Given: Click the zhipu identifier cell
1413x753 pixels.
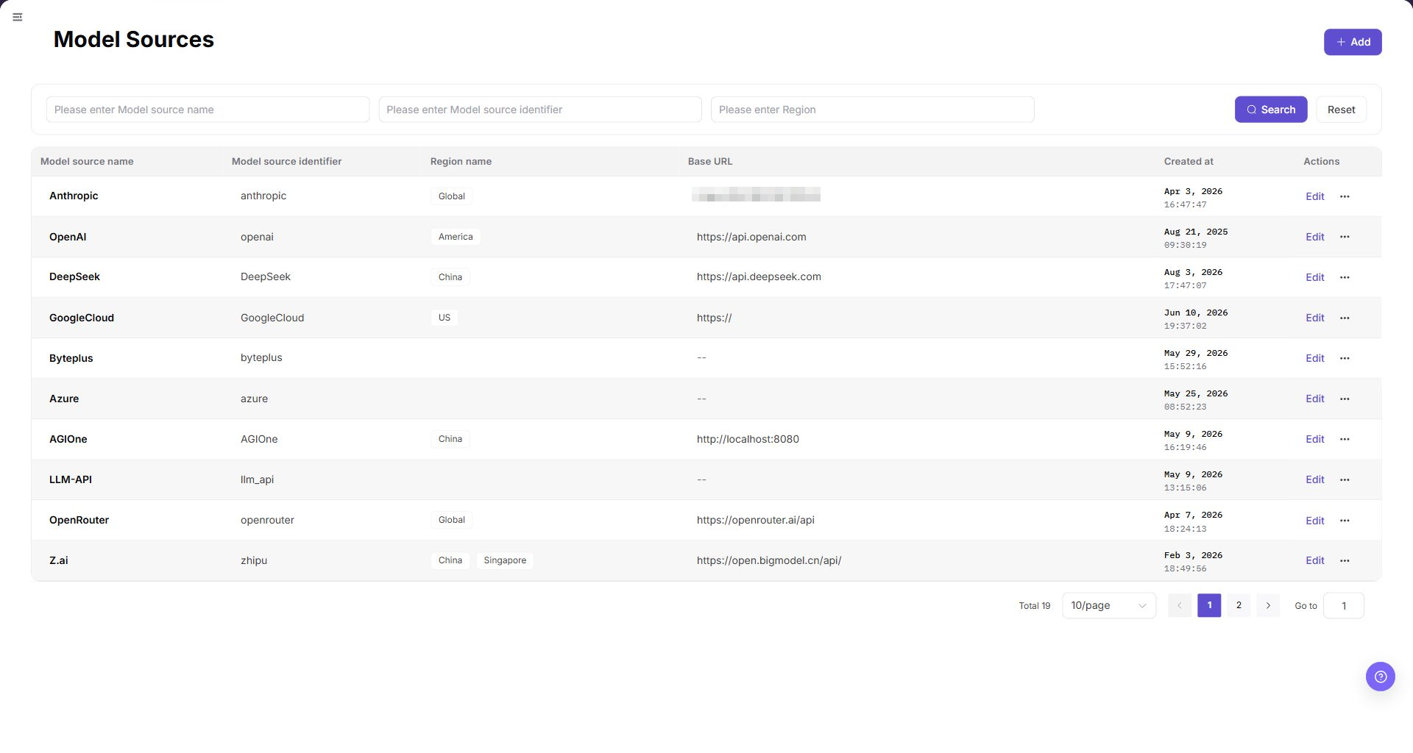Looking at the screenshot, I should pos(254,560).
